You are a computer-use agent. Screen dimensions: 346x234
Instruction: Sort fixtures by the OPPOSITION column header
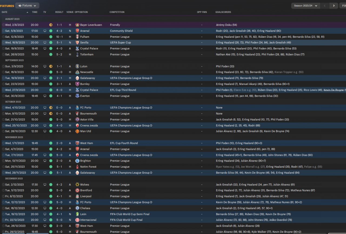click(81, 12)
